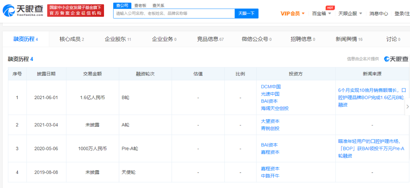Click the 天使轮 financing round cell

(x=145, y=172)
